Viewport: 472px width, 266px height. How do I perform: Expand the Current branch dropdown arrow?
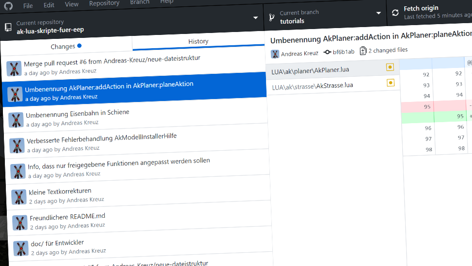(378, 13)
